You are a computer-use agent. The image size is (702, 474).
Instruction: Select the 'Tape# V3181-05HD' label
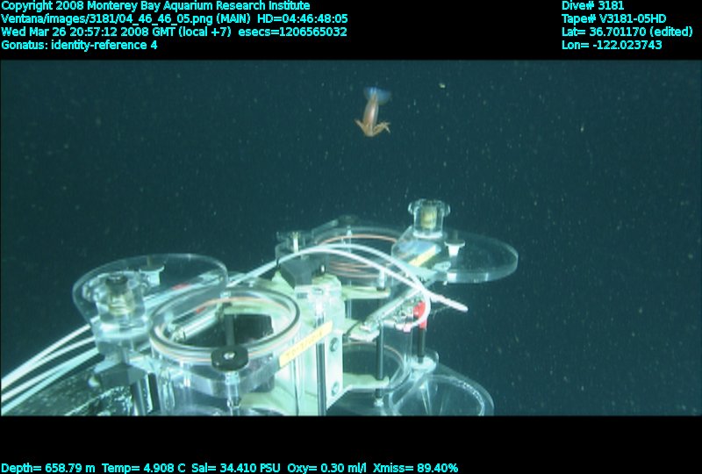[x=613, y=19]
